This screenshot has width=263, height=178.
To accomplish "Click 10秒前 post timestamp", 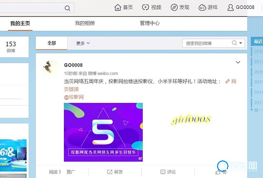I will coord(71,74).
